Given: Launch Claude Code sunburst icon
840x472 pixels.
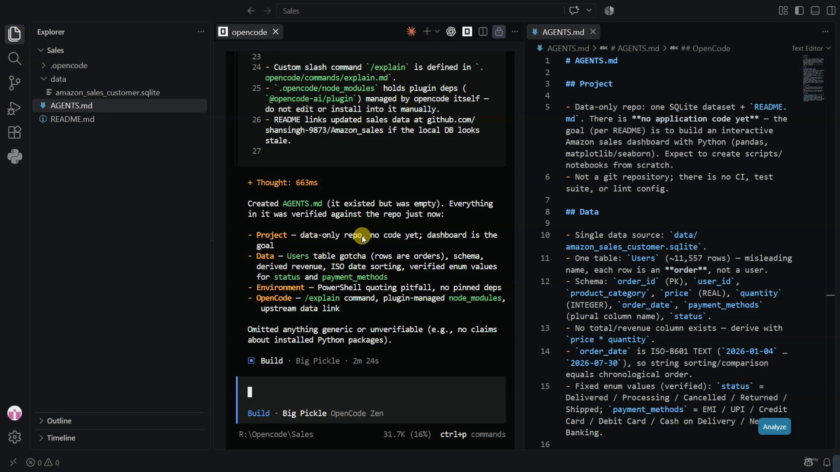Looking at the screenshot, I should point(411,32).
